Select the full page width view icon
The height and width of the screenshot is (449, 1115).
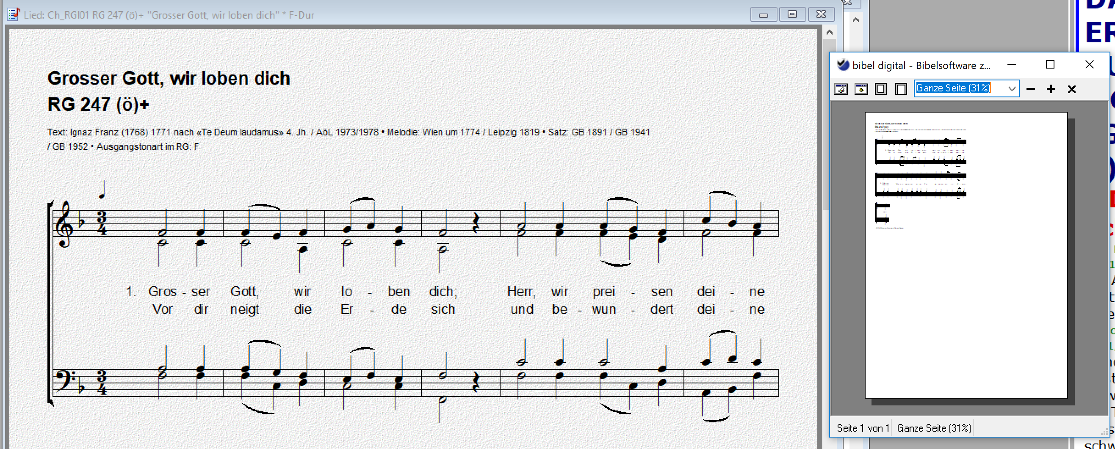point(901,89)
